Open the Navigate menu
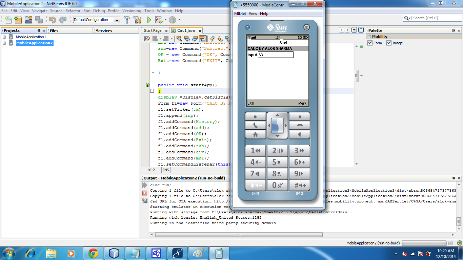Screen dimensions: 463x260 (39, 11)
